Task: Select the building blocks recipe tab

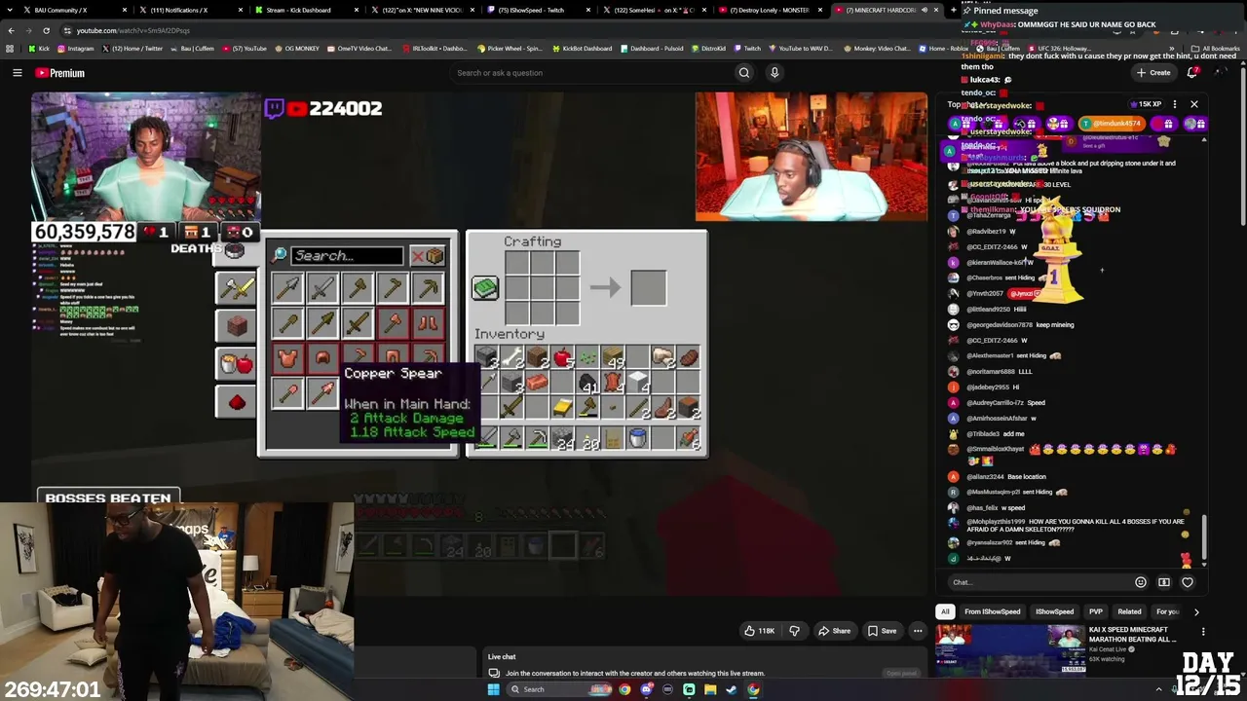Action: [x=236, y=325]
